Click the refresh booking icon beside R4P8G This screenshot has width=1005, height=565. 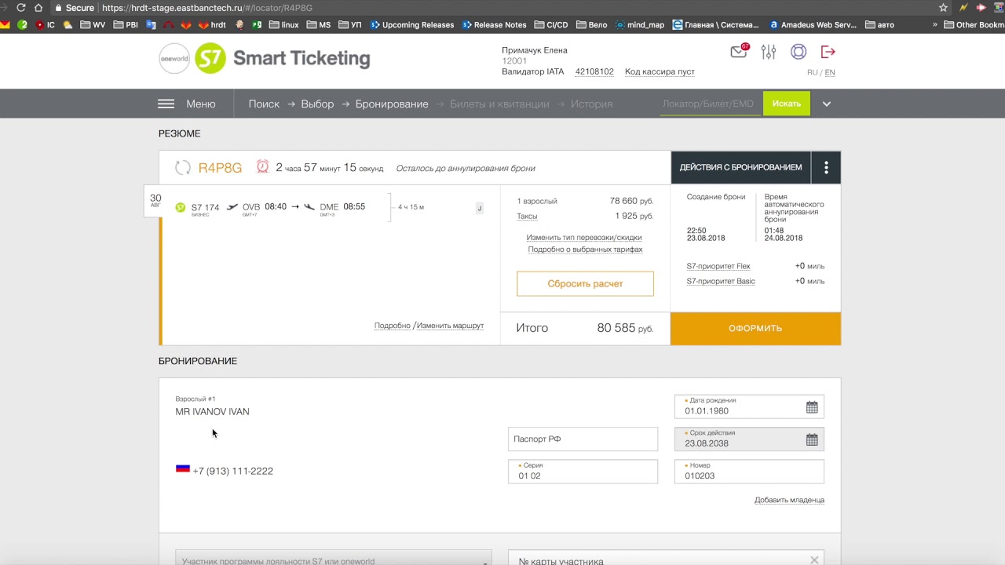point(183,167)
